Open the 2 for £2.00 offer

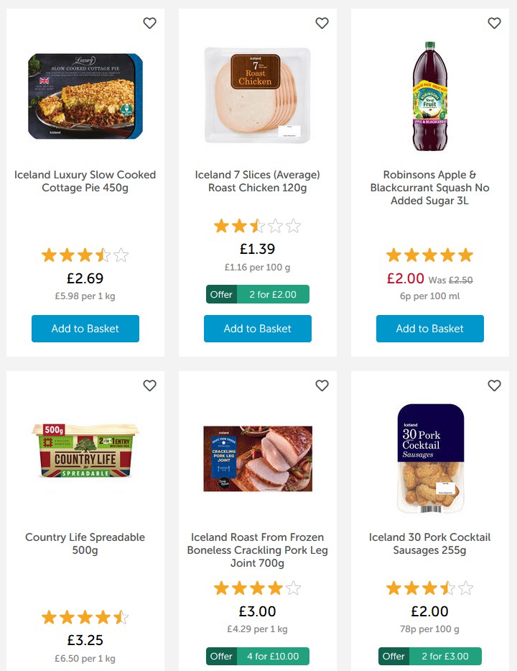click(x=258, y=294)
